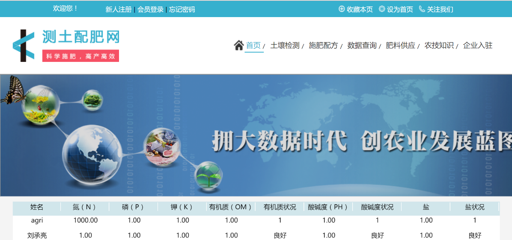Select the 肥料供应 navigation item
The width and height of the screenshot is (512, 240).
click(400, 45)
